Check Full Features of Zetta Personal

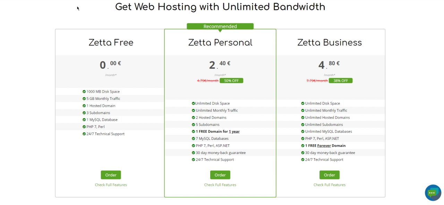click(220, 185)
